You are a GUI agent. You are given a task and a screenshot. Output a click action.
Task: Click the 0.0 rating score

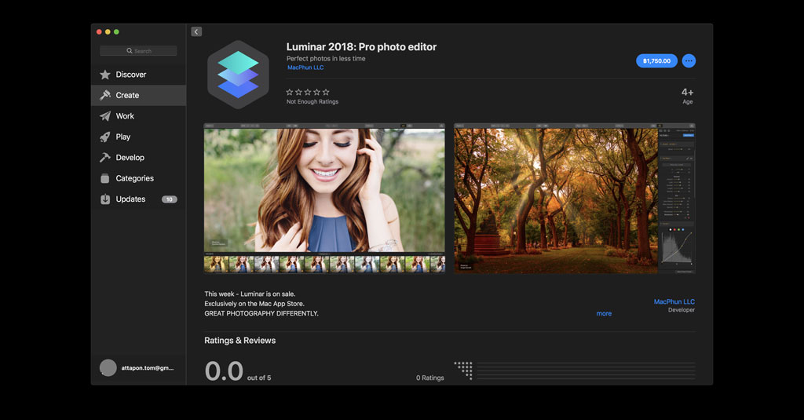pos(224,371)
